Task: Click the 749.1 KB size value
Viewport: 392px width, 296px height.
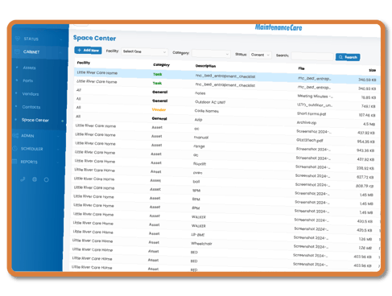Action: pos(369,106)
